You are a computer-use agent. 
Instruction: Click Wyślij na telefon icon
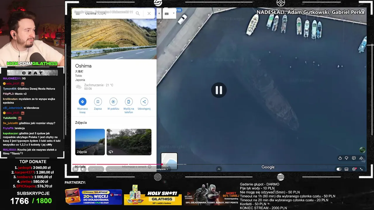tap(129, 101)
